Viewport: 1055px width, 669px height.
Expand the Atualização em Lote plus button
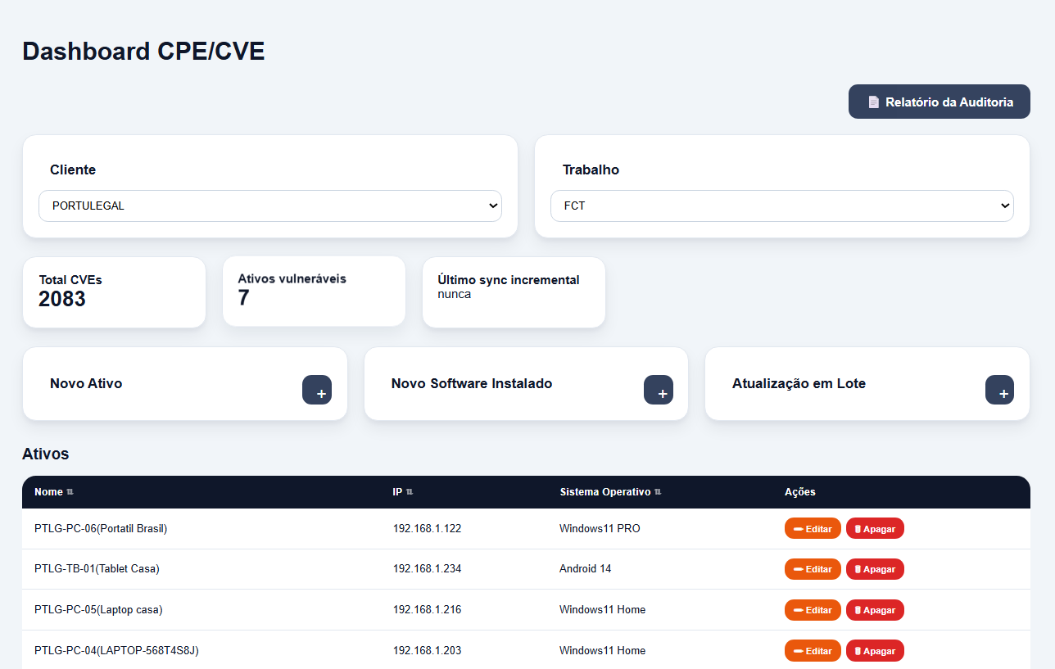pyautogui.click(x=999, y=390)
